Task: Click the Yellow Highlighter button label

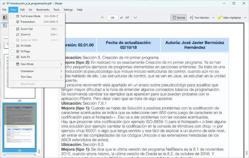Action: (x=232, y=18)
